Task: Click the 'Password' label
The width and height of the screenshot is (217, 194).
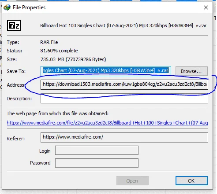Action: click(x=40, y=163)
